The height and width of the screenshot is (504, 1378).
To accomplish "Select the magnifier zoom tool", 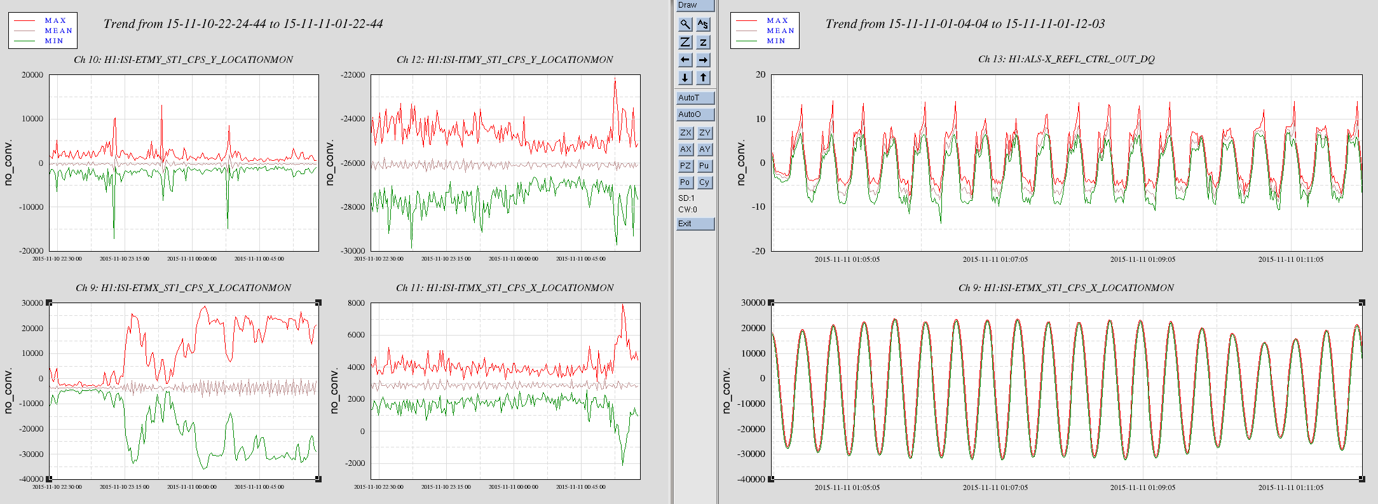I will pos(685,24).
